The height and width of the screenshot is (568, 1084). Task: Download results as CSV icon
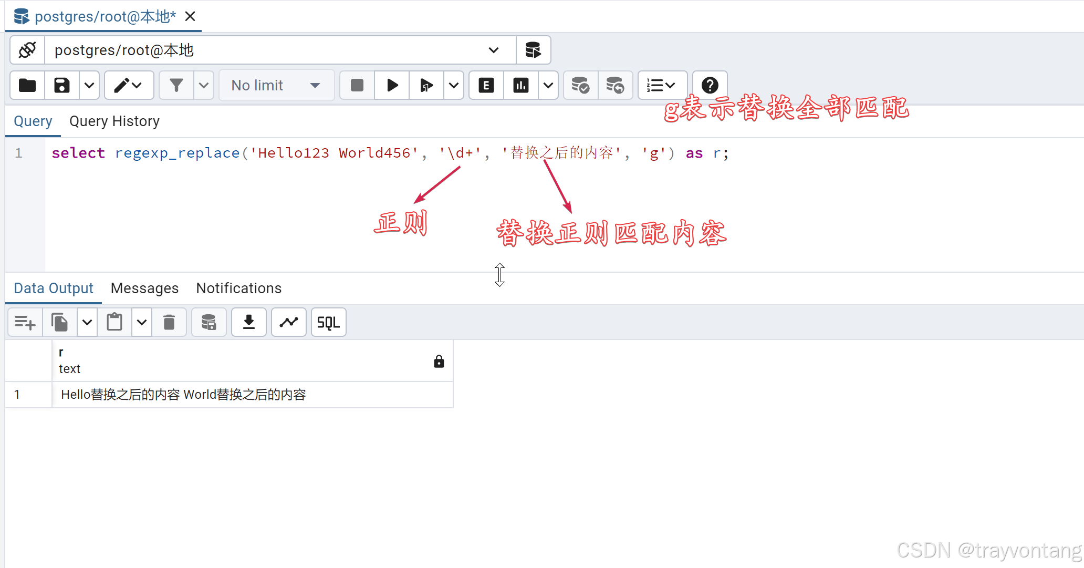[x=249, y=322]
